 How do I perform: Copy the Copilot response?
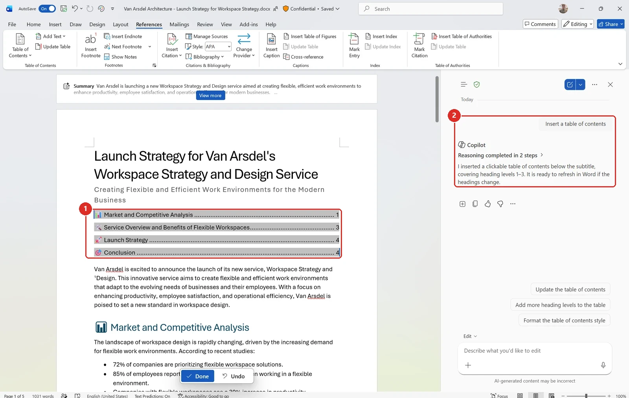tap(475, 204)
